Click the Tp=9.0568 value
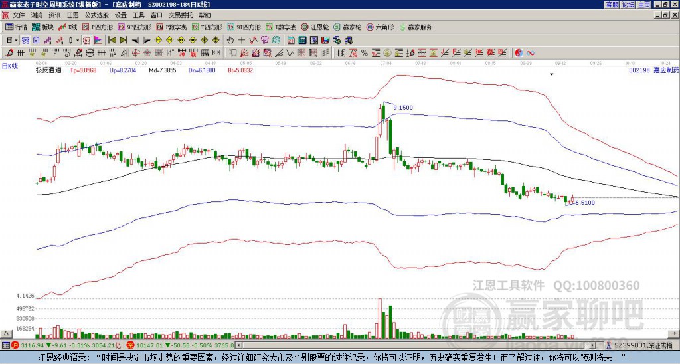Viewport: 680px width, 364px height. [83, 70]
